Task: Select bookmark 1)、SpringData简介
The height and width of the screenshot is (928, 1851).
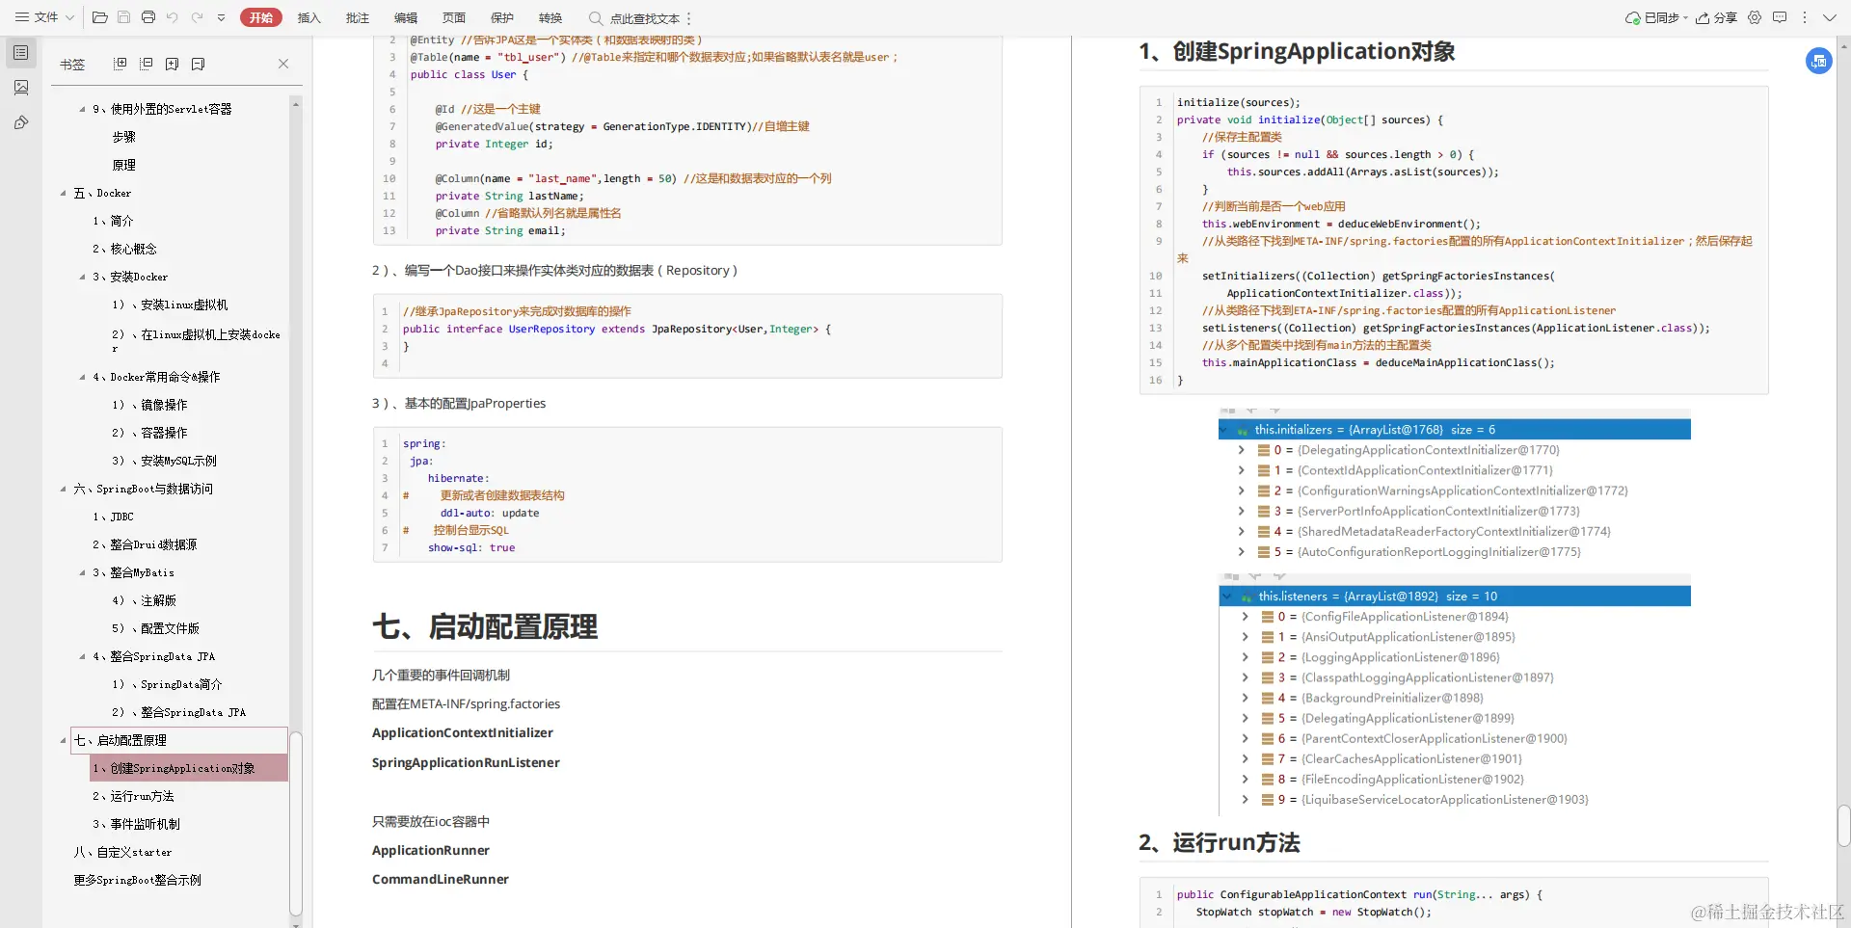Action: [x=167, y=684]
